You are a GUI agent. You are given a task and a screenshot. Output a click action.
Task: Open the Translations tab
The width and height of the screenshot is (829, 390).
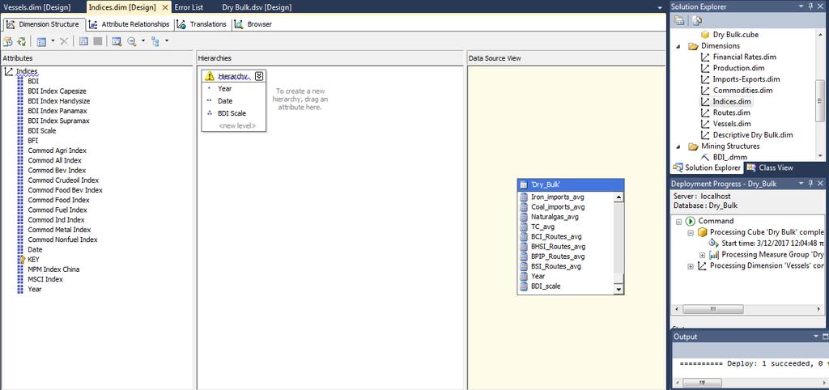202,24
